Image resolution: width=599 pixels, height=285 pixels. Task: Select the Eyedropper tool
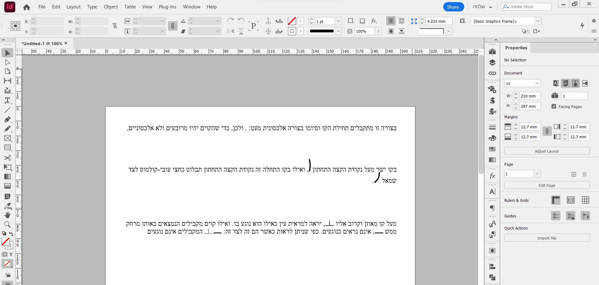(7, 206)
